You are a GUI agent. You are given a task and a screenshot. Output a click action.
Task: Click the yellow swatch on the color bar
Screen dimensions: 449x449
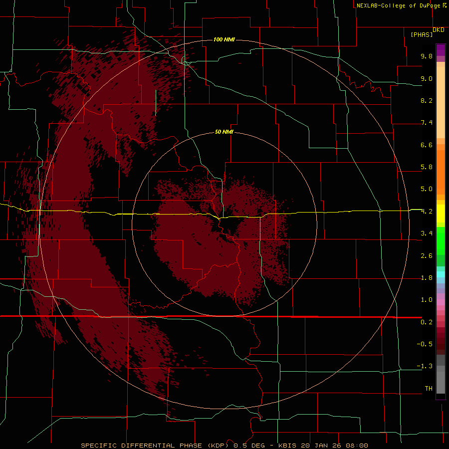(x=441, y=214)
